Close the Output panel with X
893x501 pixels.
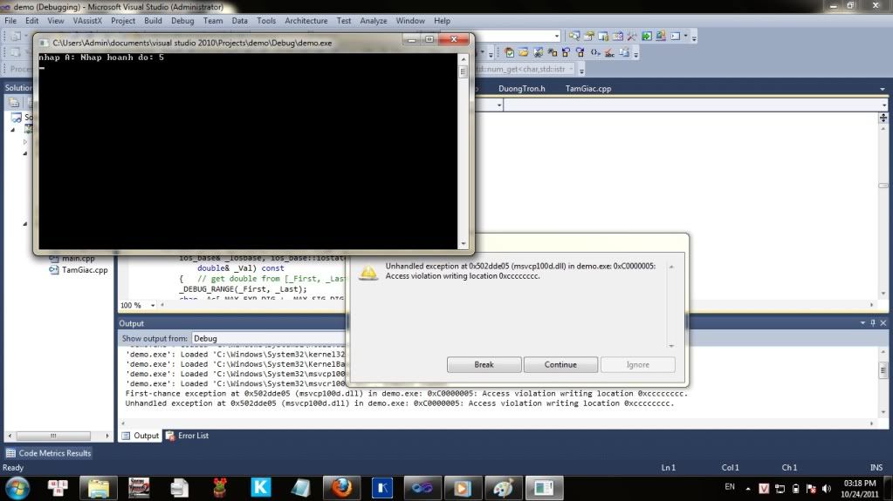tap(883, 323)
